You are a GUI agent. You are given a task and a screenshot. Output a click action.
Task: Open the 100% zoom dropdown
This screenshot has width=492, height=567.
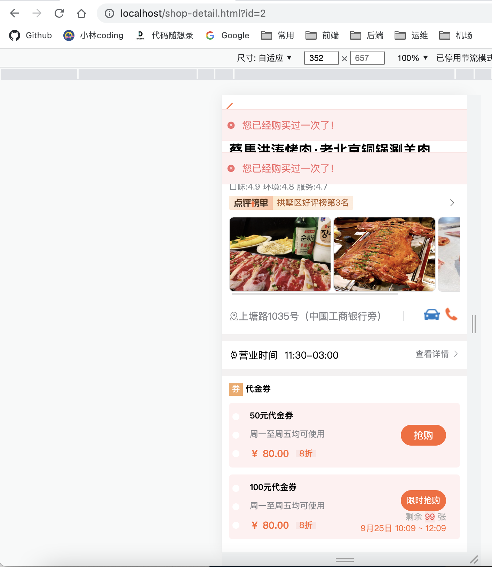pyautogui.click(x=413, y=58)
